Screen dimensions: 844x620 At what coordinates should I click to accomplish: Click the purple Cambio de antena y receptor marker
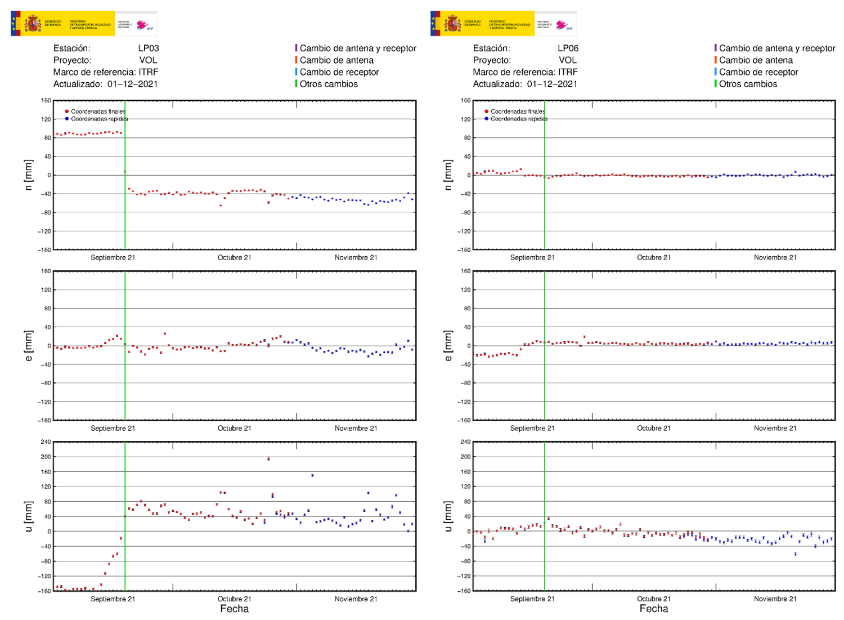(x=296, y=48)
